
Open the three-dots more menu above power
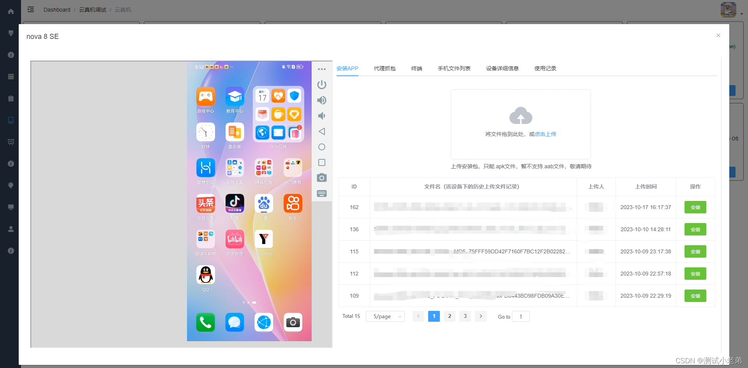point(322,69)
